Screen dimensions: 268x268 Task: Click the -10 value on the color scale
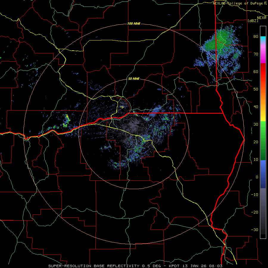255,195
